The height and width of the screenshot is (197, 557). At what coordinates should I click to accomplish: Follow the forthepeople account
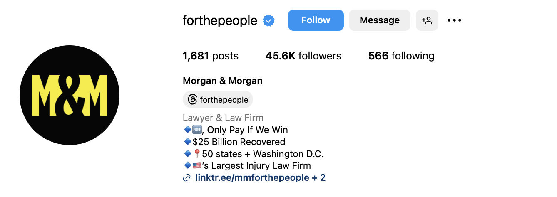[x=316, y=20]
